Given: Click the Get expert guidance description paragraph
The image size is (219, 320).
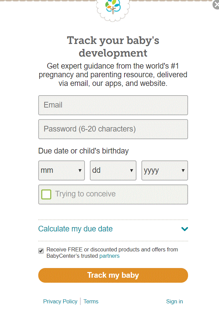Looking at the screenshot, I should tap(113, 75).
